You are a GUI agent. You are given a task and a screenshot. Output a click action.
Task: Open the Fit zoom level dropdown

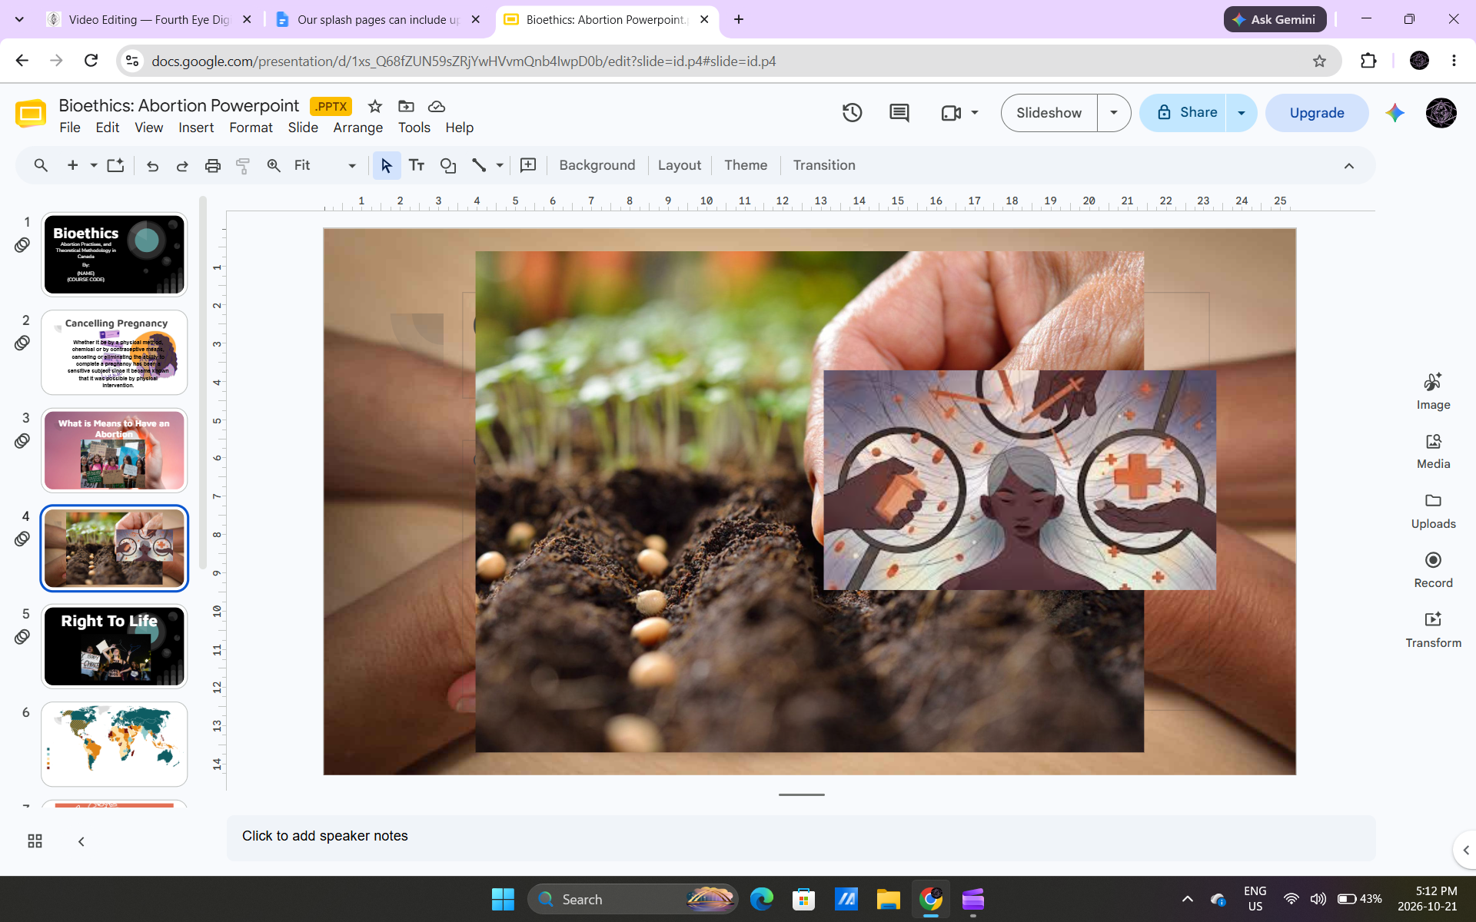click(325, 165)
